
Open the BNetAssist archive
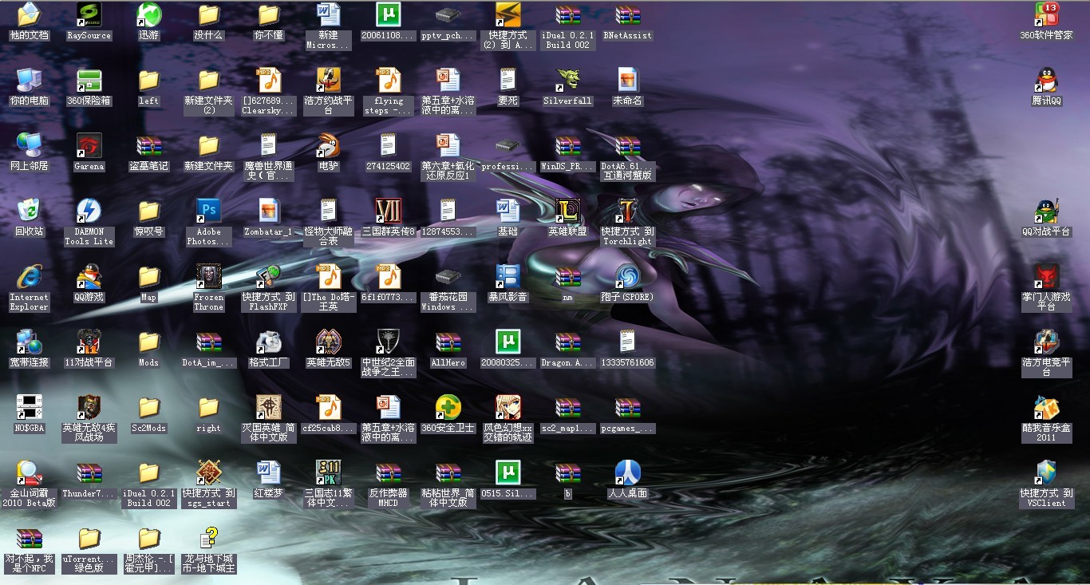627,14
